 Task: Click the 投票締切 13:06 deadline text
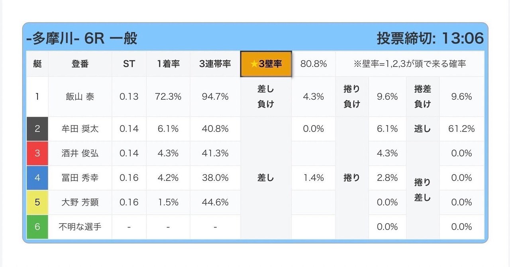coord(430,39)
